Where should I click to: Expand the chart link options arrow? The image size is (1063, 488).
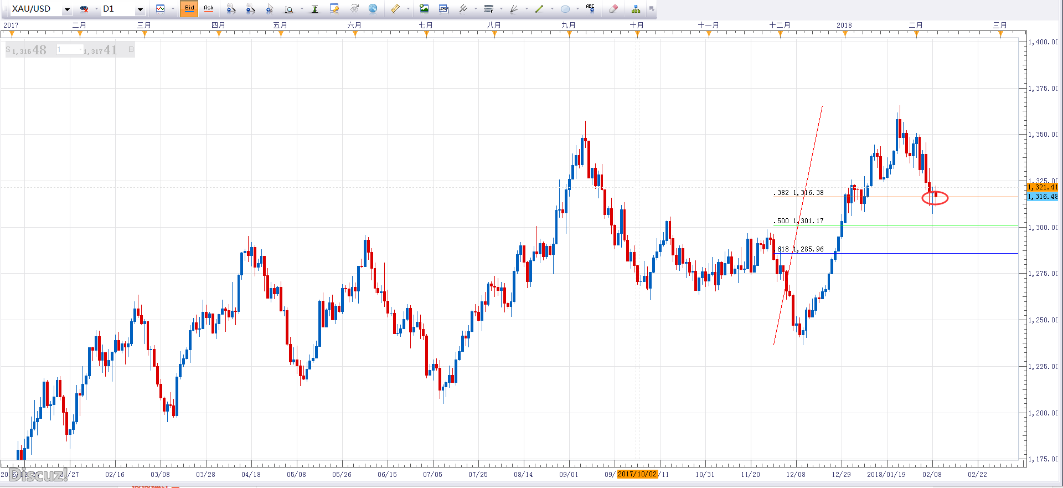click(x=96, y=9)
